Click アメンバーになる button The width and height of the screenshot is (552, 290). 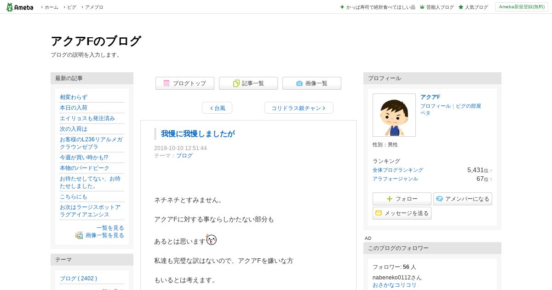click(463, 199)
